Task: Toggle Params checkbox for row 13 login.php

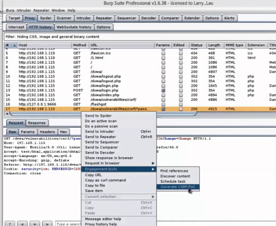Action: (x=163, y=90)
